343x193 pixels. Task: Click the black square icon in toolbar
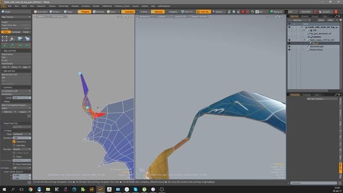(286, 12)
